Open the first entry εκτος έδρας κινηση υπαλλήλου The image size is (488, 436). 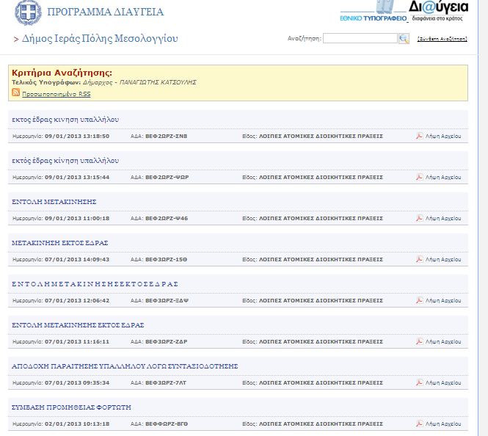pyautogui.click(x=65, y=119)
